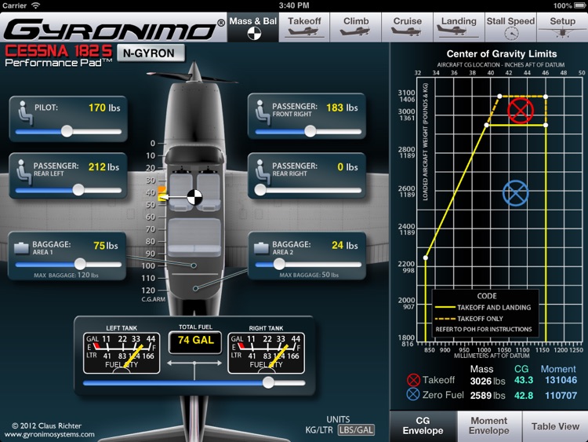
Task: Click the red Takeoff CG marker on the chart
Action: (521, 111)
